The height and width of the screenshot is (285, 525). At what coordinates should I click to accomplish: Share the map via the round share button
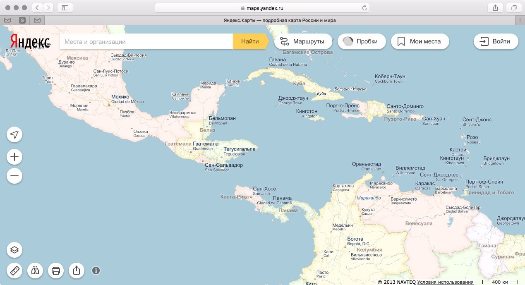(77, 271)
